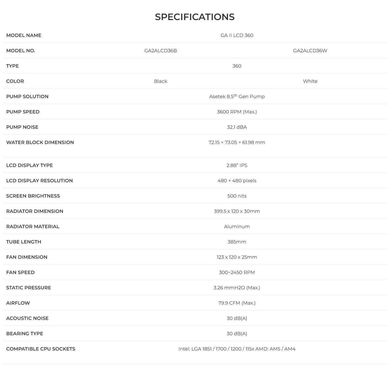
Task: Click the RADIATOR DIMENSION label
Action: [35, 211]
